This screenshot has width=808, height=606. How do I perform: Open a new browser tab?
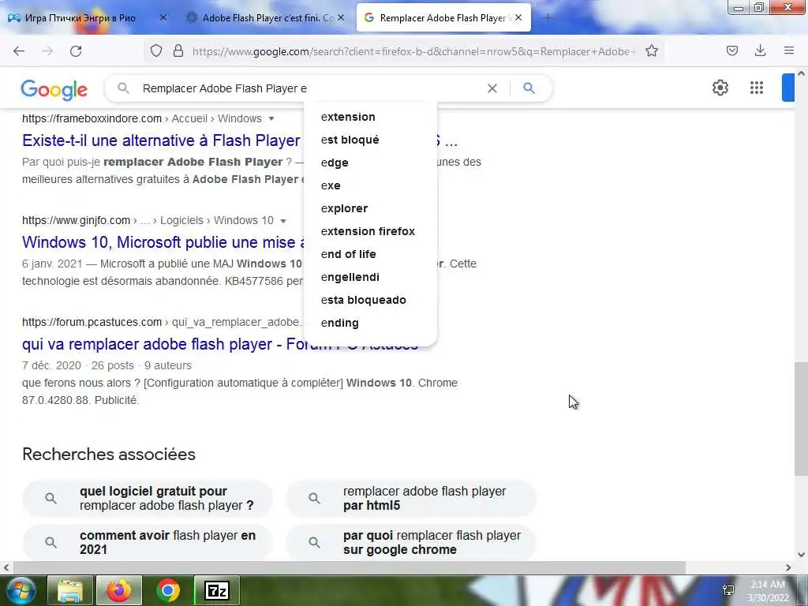tap(548, 18)
